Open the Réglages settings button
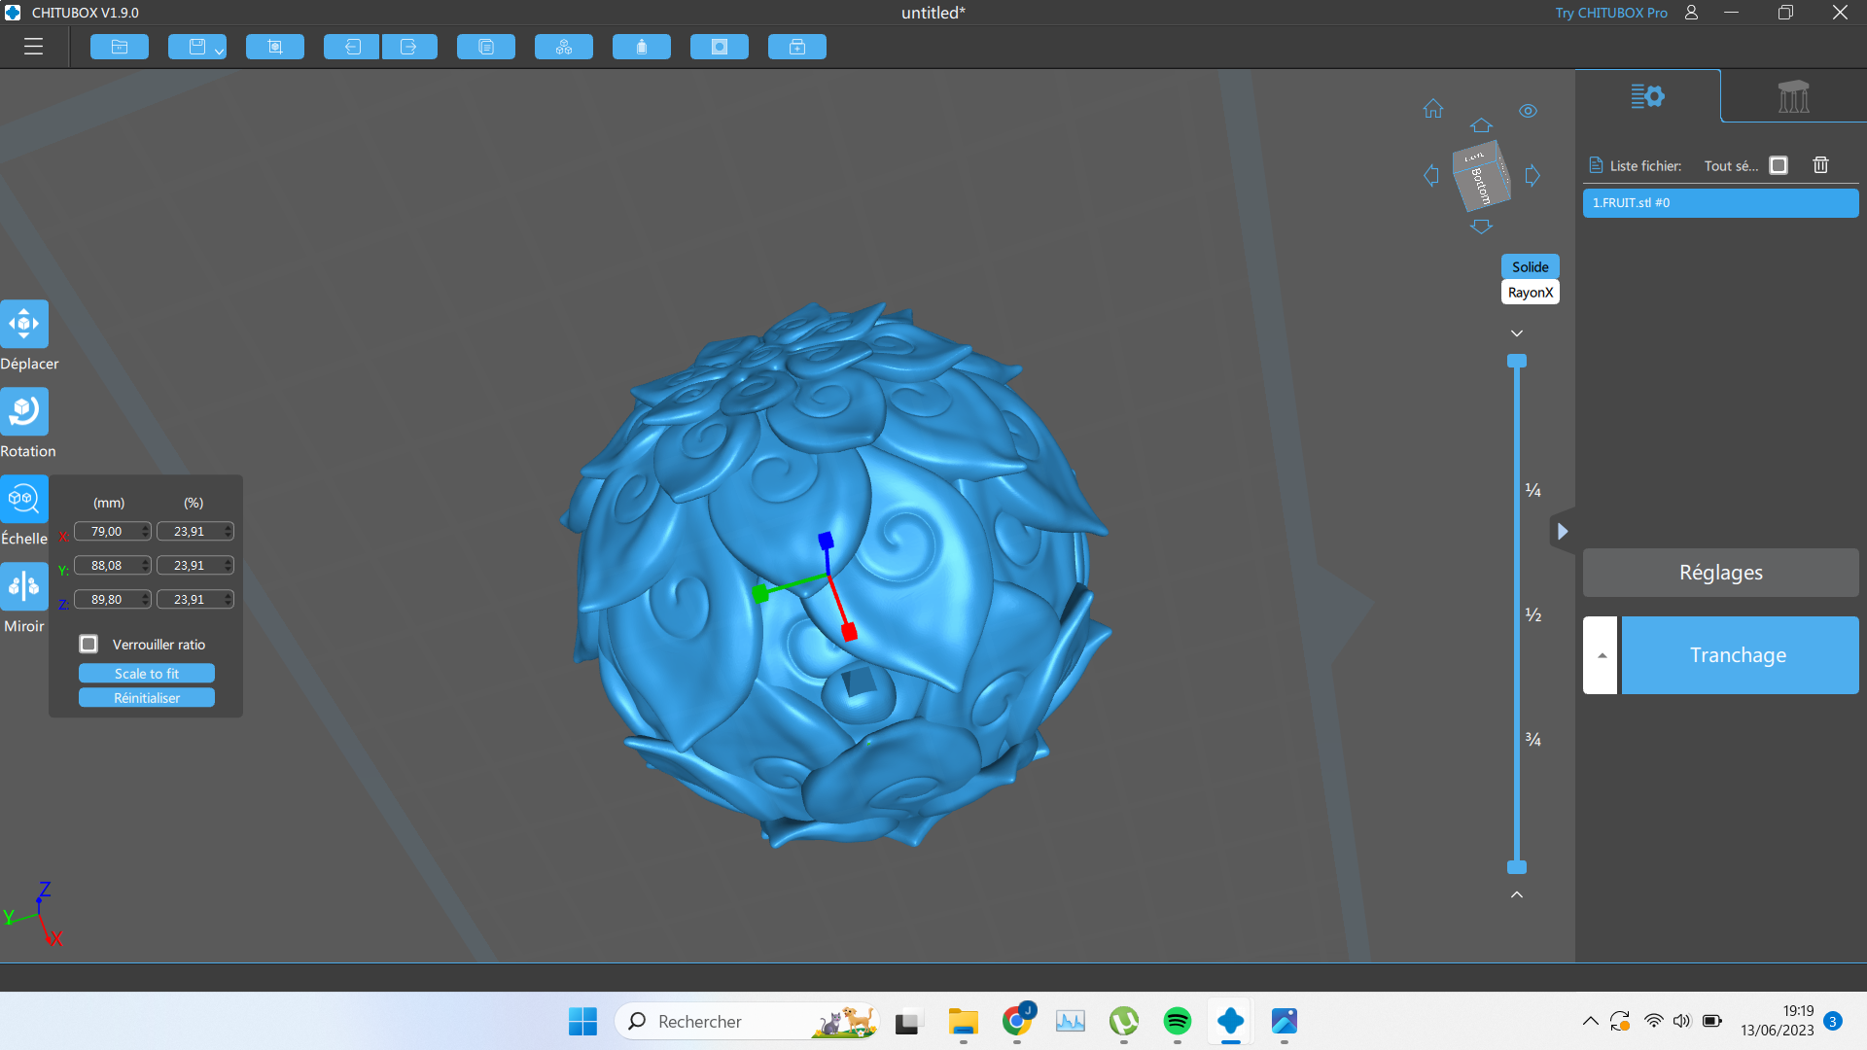 click(x=1721, y=573)
